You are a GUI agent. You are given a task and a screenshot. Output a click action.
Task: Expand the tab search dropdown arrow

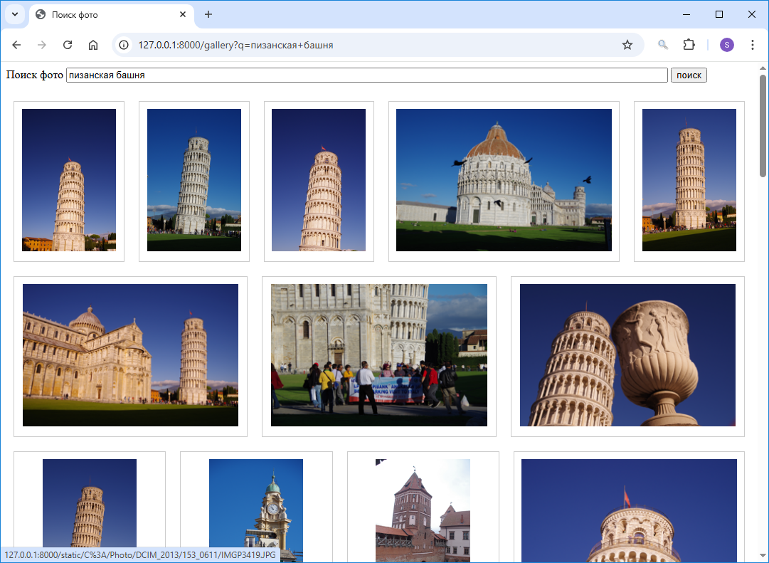[14, 14]
